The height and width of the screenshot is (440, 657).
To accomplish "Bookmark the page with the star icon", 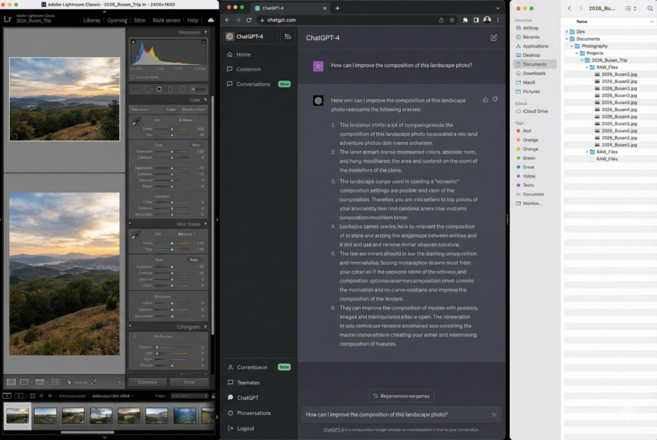I will [452, 20].
